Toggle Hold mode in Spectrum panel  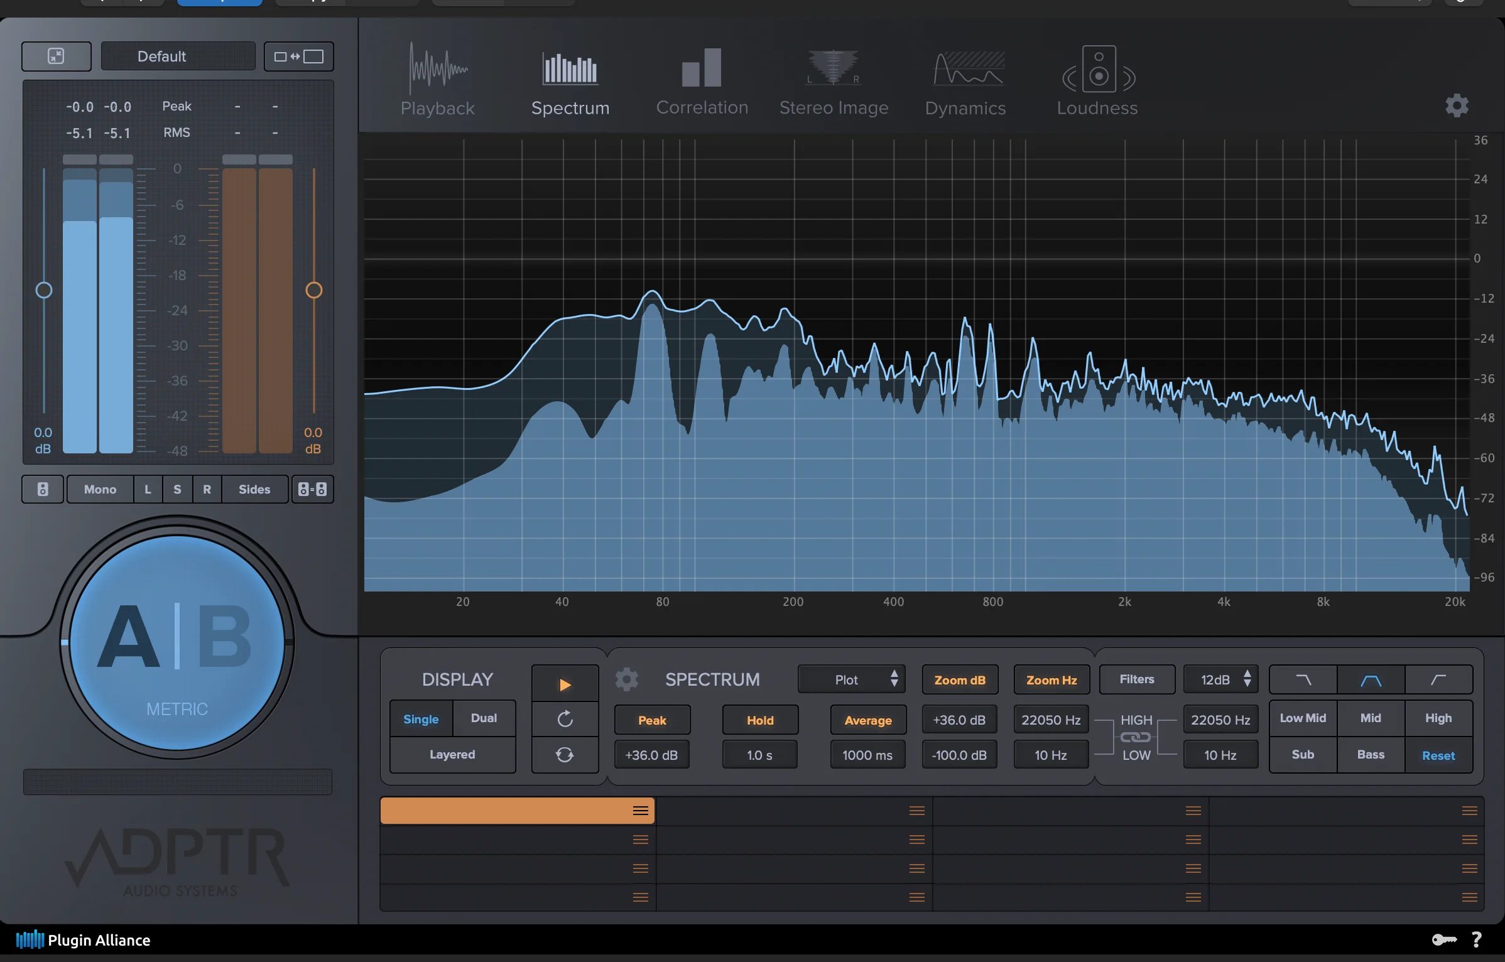759,720
